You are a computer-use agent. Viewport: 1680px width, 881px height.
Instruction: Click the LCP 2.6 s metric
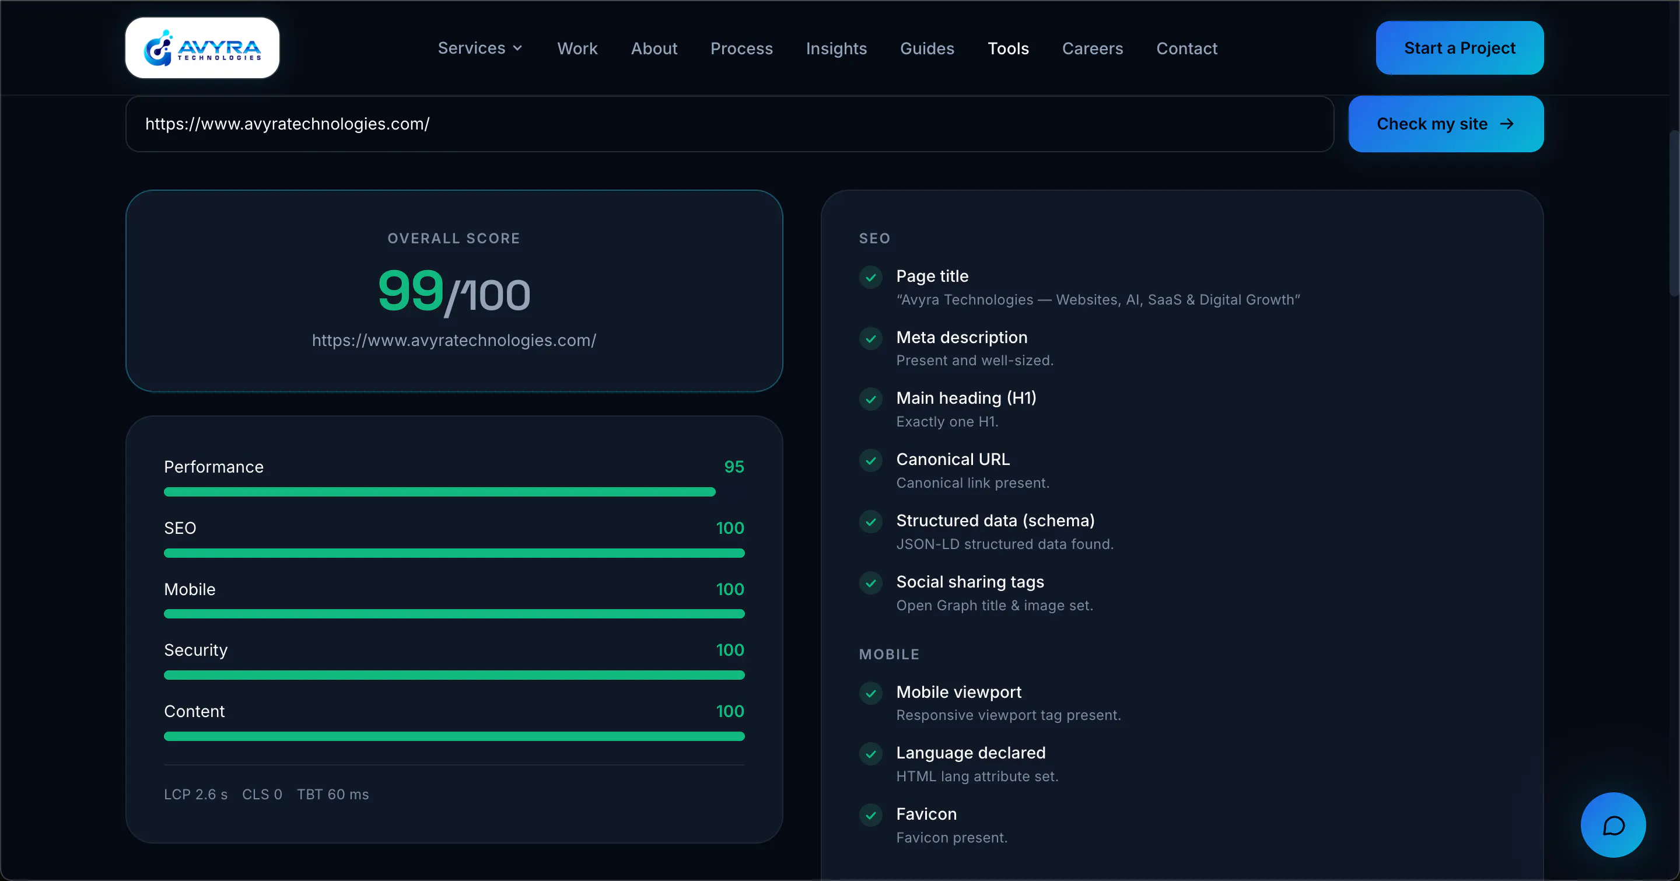(x=195, y=794)
